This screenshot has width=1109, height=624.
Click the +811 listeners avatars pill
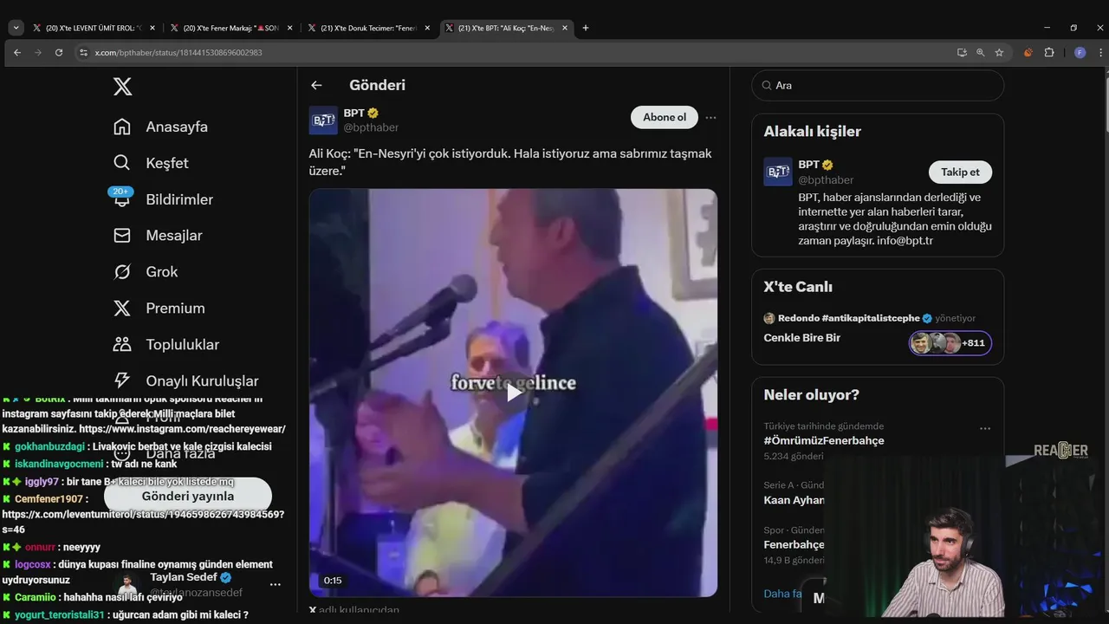click(950, 343)
